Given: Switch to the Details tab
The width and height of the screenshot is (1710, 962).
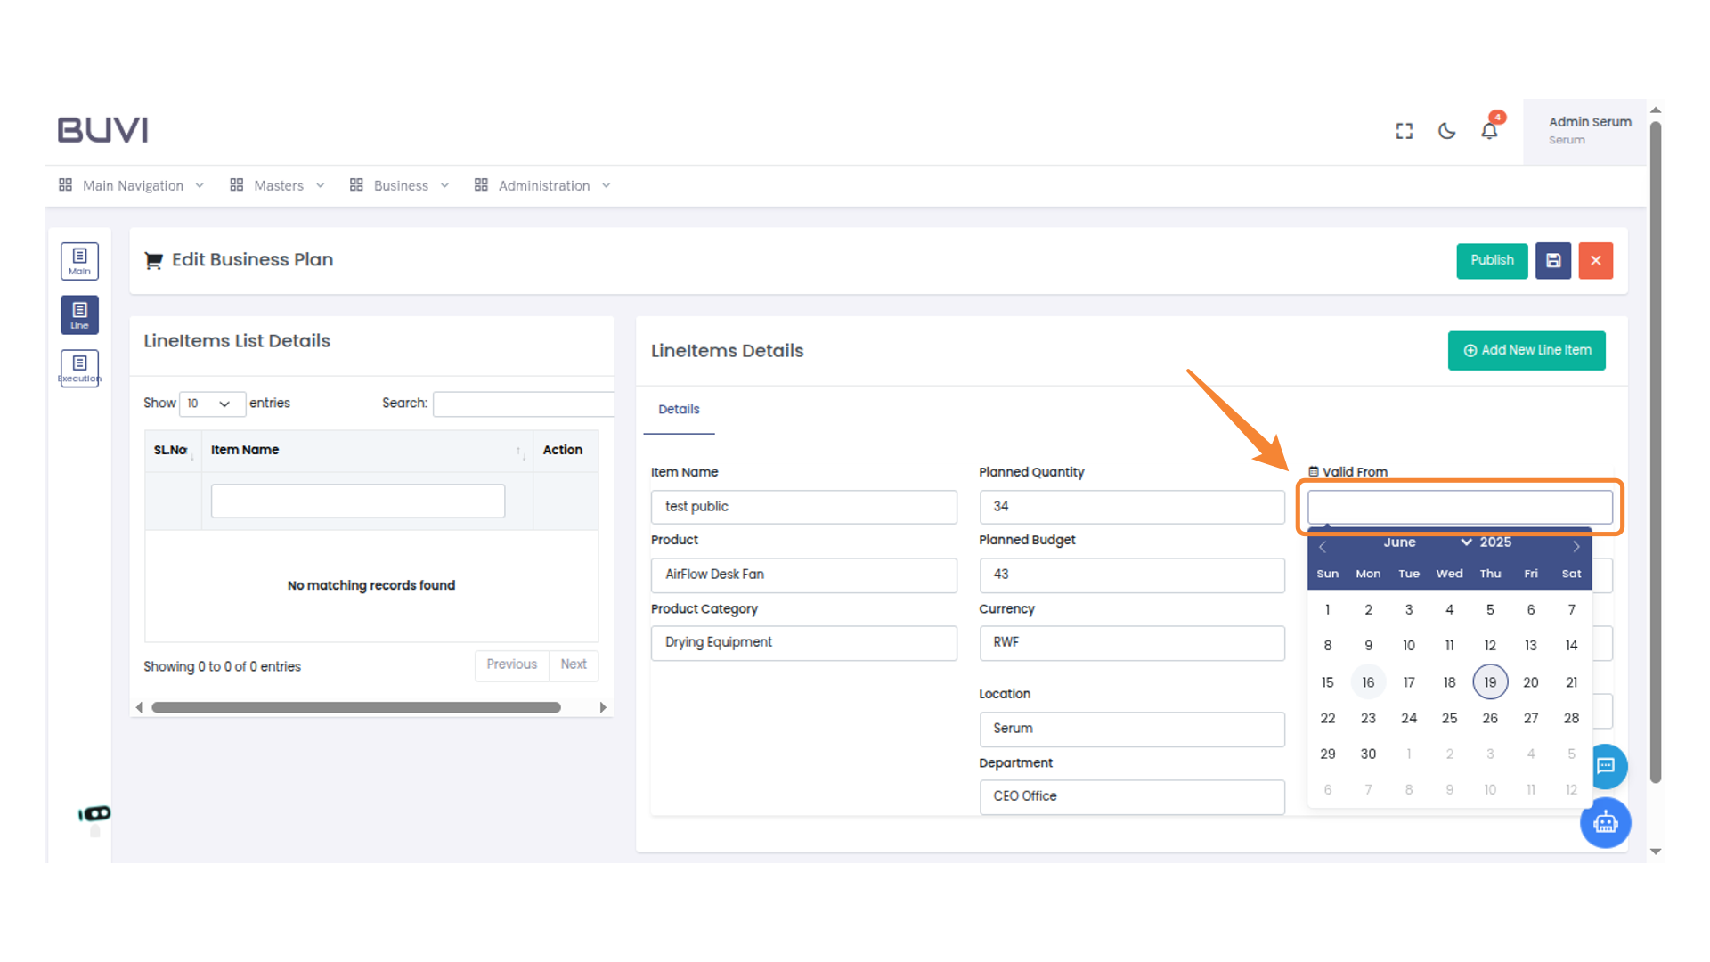Looking at the screenshot, I should point(679,409).
